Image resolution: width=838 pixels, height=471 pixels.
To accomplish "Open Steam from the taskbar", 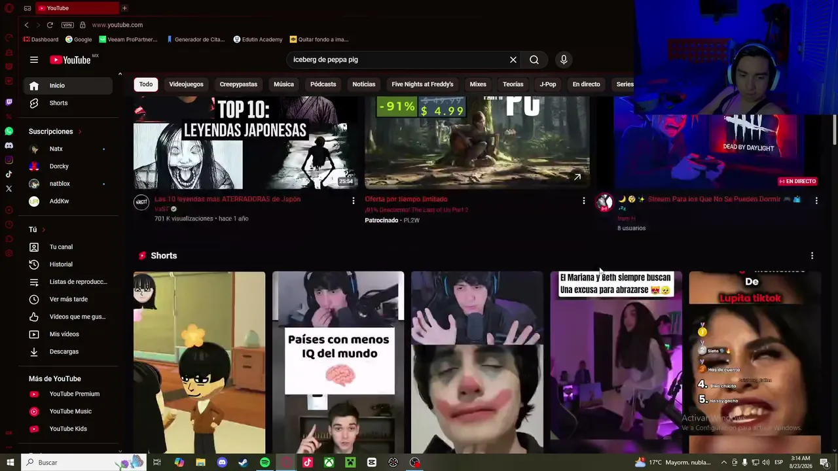I will (243, 462).
